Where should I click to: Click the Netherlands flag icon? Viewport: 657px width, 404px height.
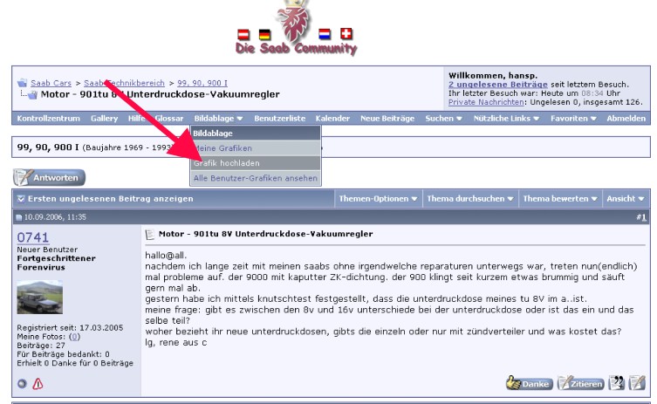click(325, 33)
